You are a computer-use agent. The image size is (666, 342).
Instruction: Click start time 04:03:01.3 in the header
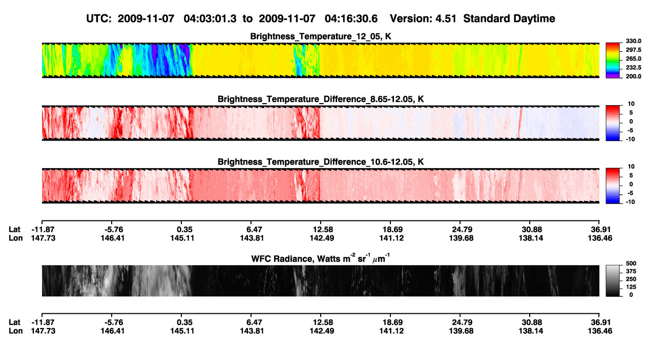[211, 19]
